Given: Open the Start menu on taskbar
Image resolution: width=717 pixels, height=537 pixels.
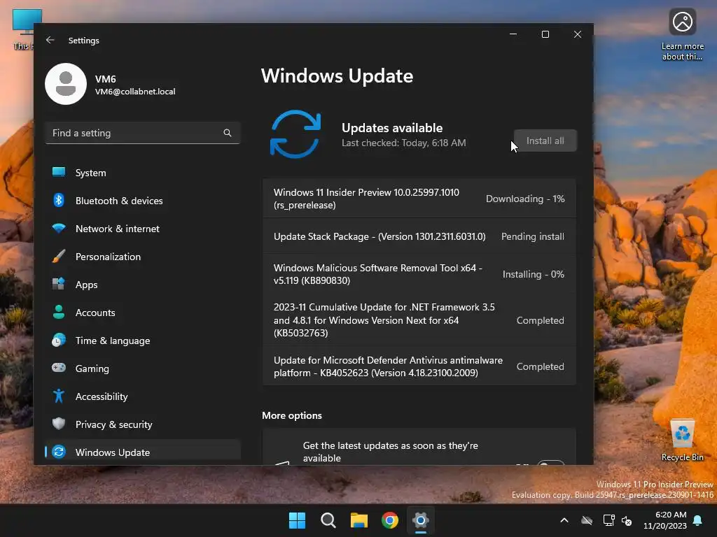Looking at the screenshot, I should [297, 520].
